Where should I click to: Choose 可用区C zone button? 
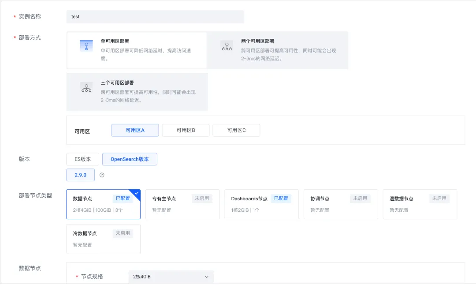click(x=236, y=130)
